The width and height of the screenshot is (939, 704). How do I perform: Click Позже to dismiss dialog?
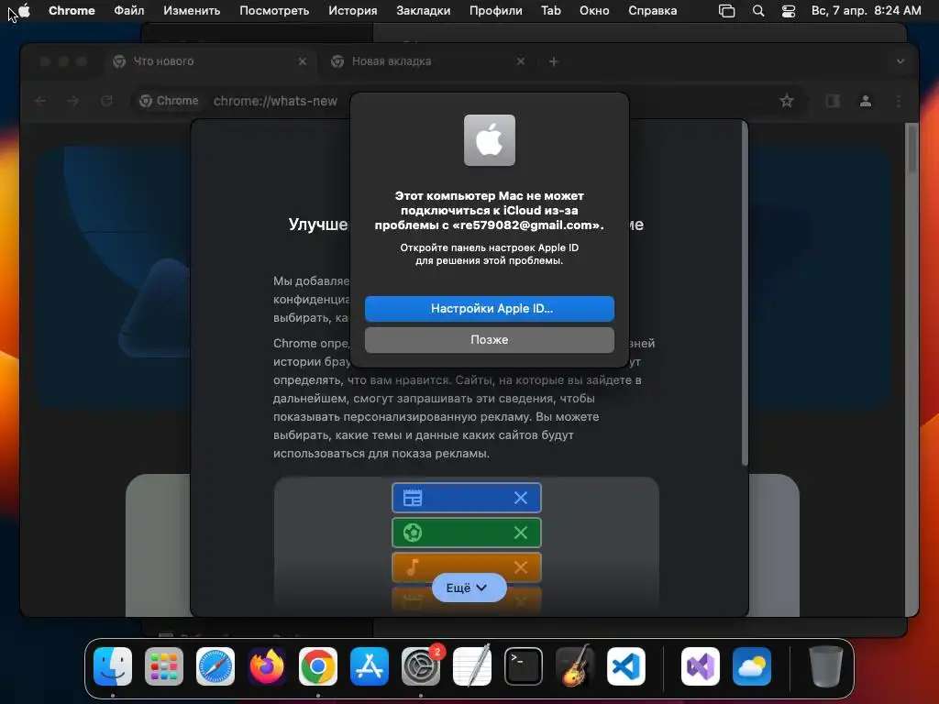(490, 340)
